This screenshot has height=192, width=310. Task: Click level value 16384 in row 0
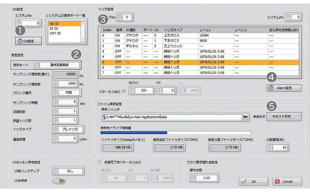pyautogui.click(x=204, y=35)
